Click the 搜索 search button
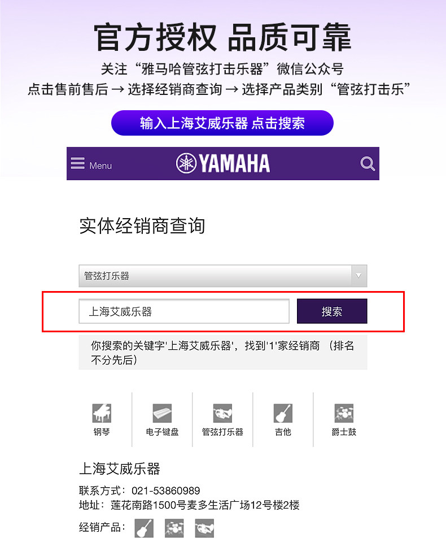This screenshot has height=551, width=446. (332, 311)
